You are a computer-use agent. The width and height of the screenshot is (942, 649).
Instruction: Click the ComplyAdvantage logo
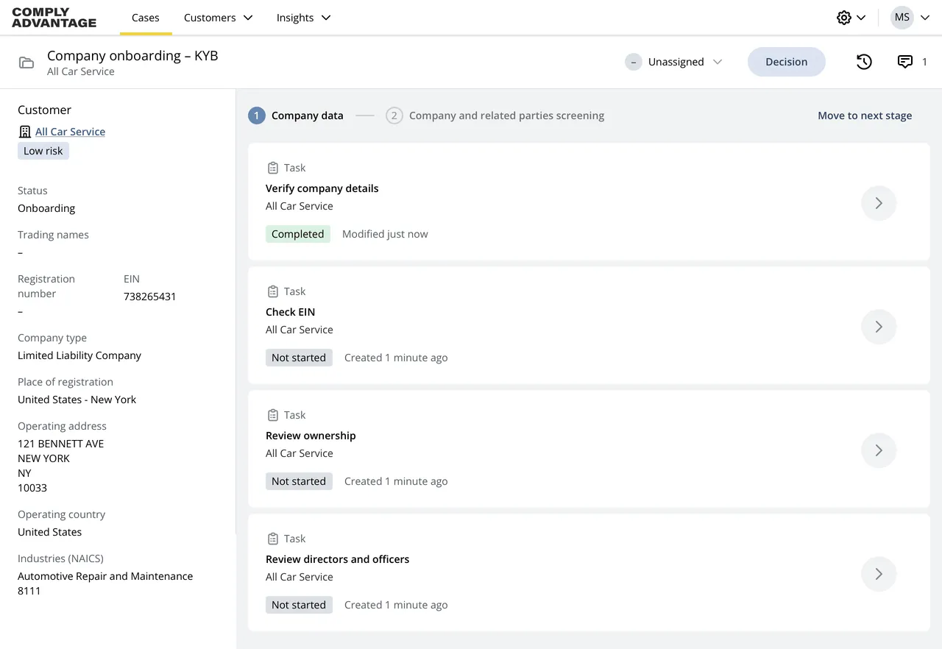54,18
